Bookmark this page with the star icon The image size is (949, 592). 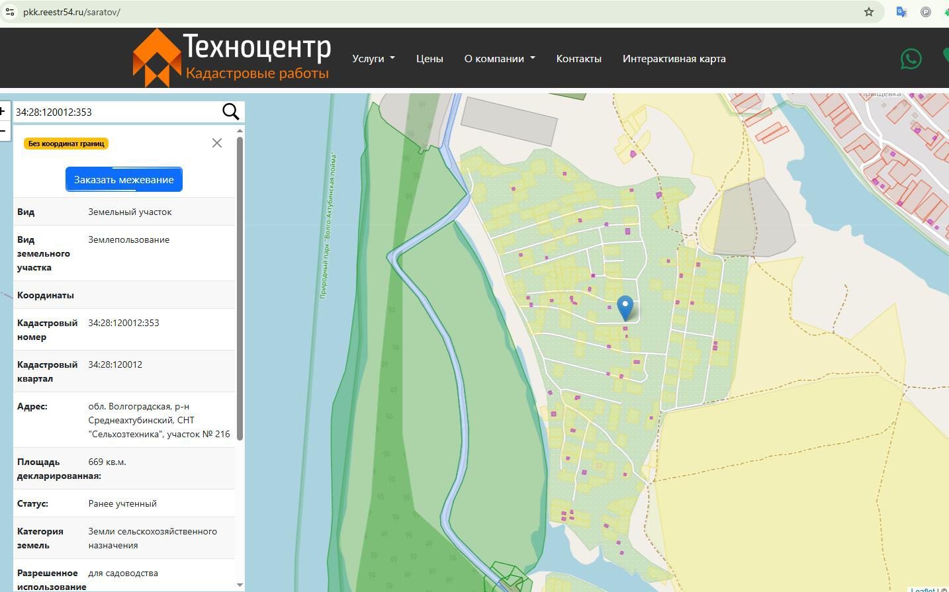(x=869, y=12)
